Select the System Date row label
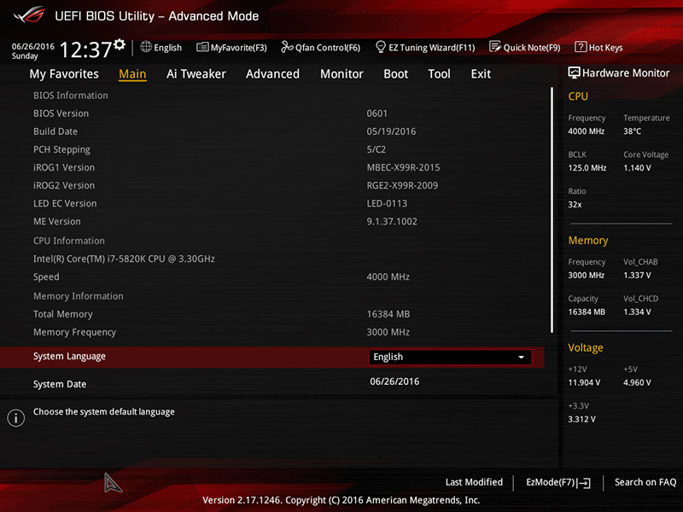Screen dimensions: 683x512 coord(60,384)
